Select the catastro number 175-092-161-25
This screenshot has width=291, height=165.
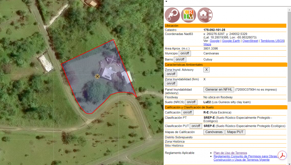(214, 30)
